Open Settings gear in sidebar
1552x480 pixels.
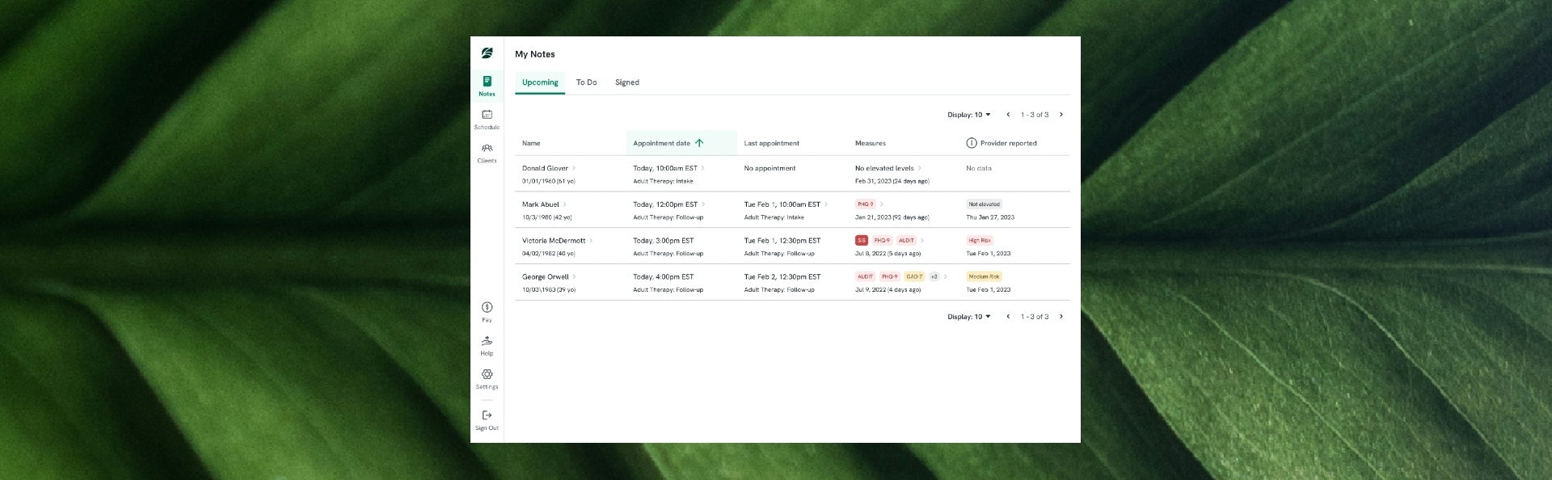(487, 375)
